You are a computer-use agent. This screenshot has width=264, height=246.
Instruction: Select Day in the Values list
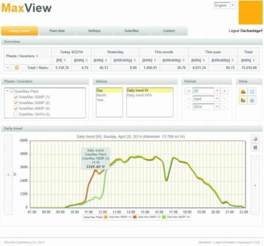click(109, 90)
